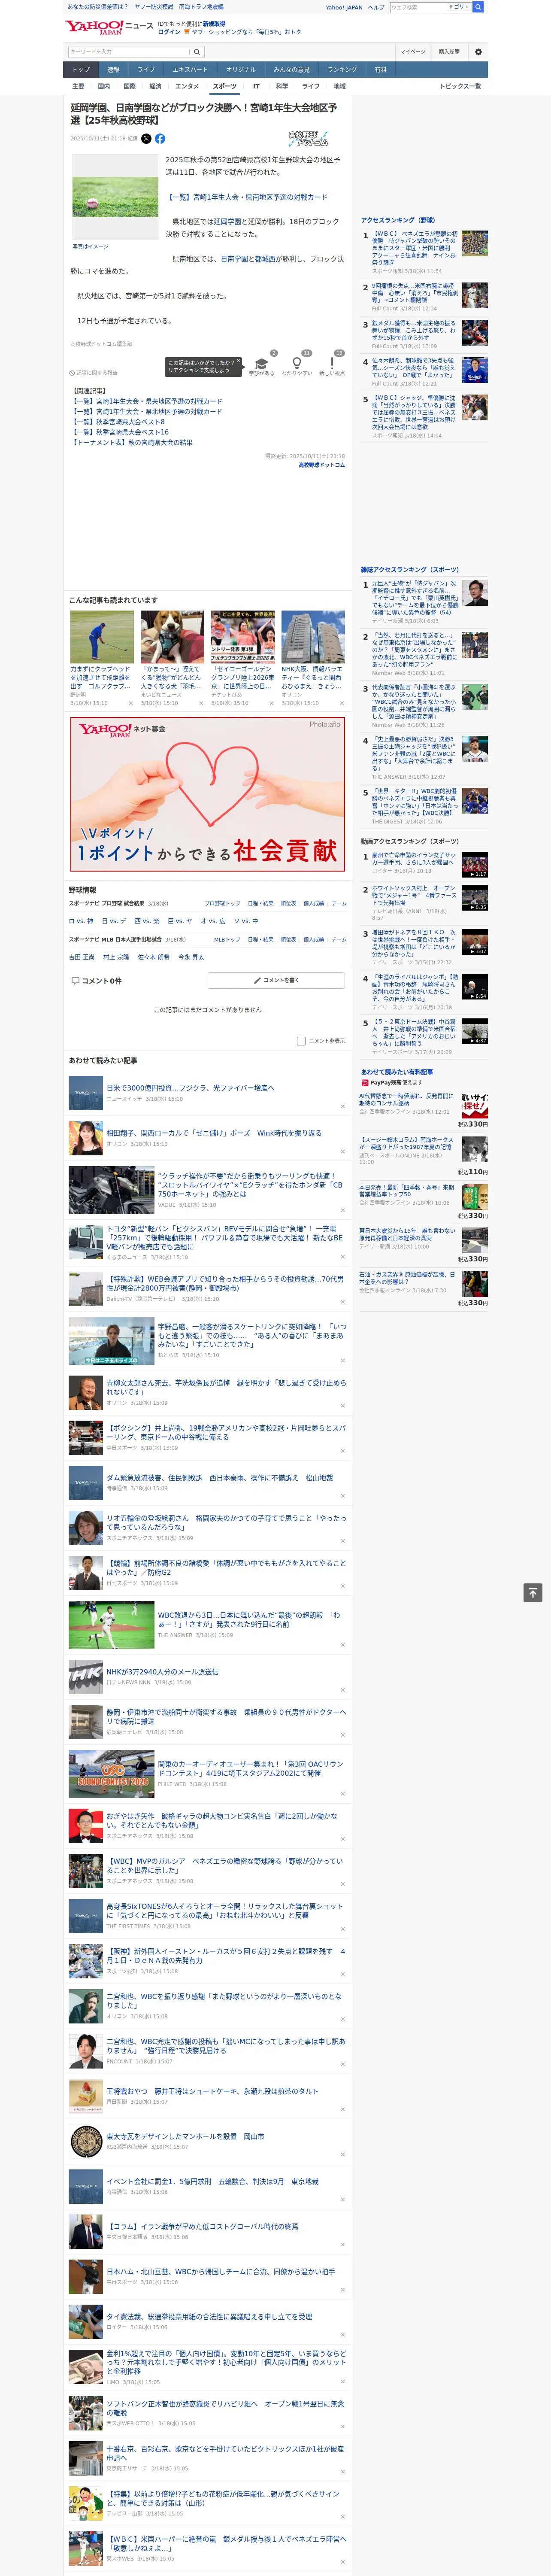Open the エキスパート tab

click(190, 70)
